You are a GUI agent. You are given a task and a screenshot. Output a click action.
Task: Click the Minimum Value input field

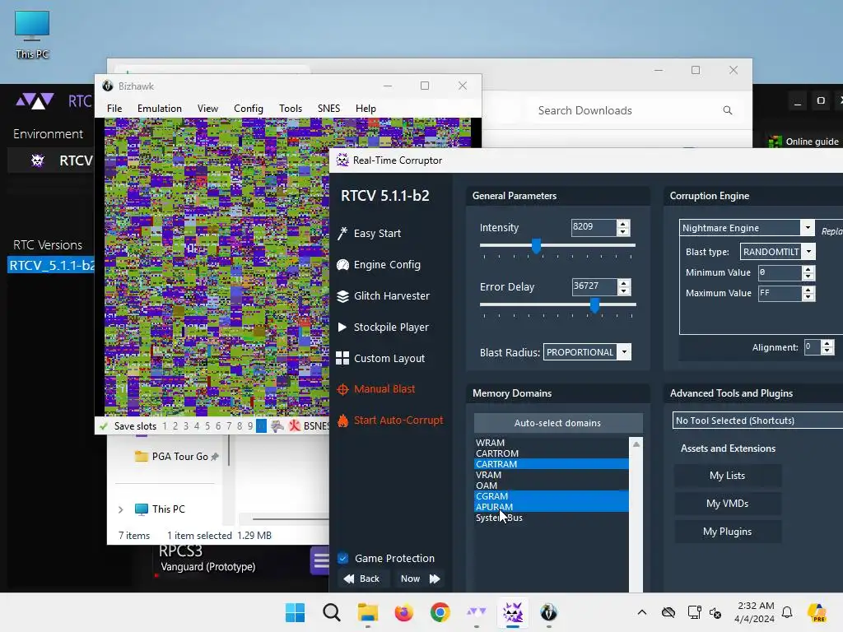(x=780, y=272)
